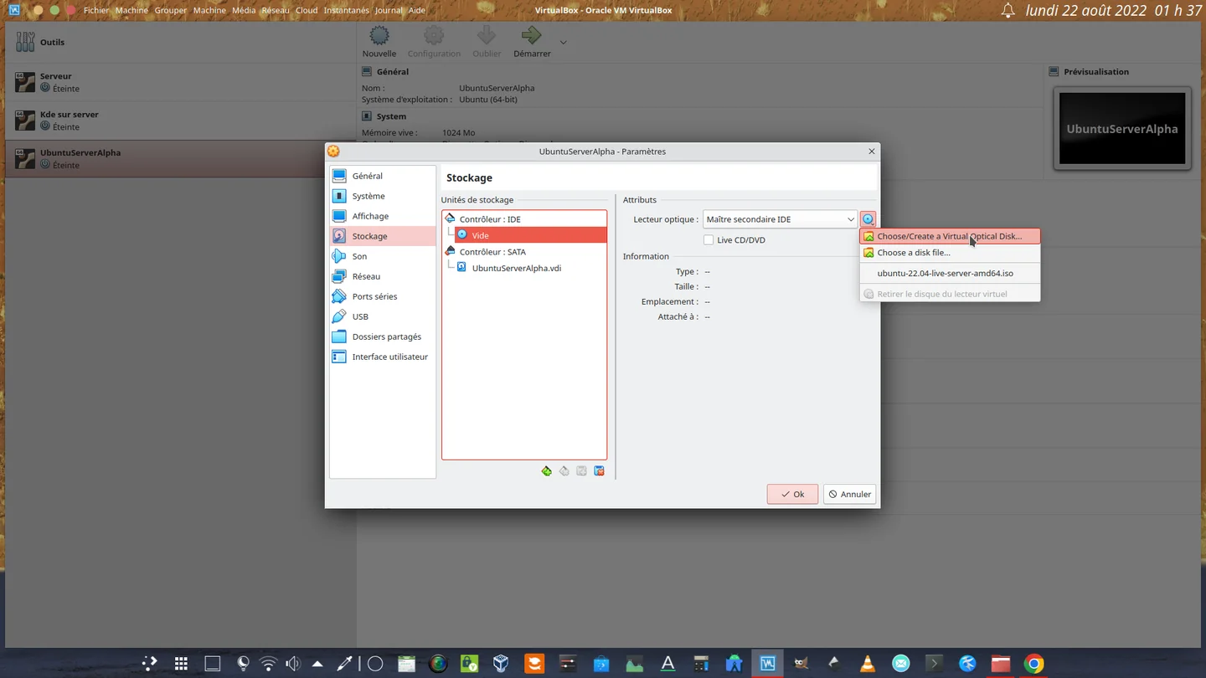
Task: Open Général settings category
Action: click(x=383, y=176)
